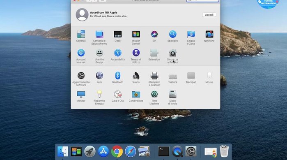Open Preview app from the Dock
Screen dimensions: 287x160
coord(144,151)
